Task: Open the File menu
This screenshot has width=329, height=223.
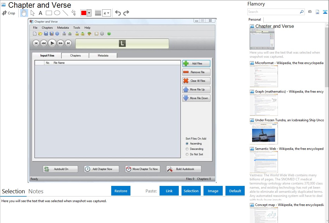Action: (x=35, y=27)
